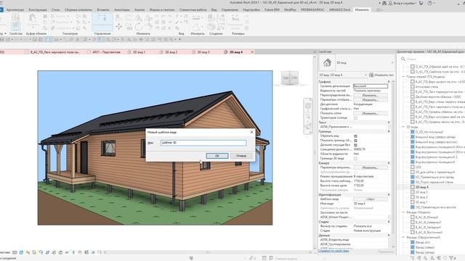Click the zoom tool on the navigation bar
Image resolution: width=465 pixels, height=261 pixels.
pos(308,117)
